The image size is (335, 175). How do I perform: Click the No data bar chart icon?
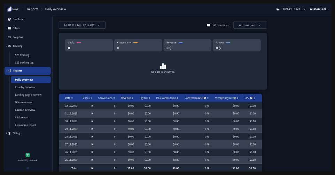click(x=163, y=66)
